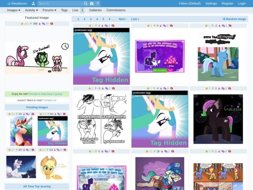Open search syntax help question mark icon
This screenshot has width=253, height=190.
[x=97, y=3]
